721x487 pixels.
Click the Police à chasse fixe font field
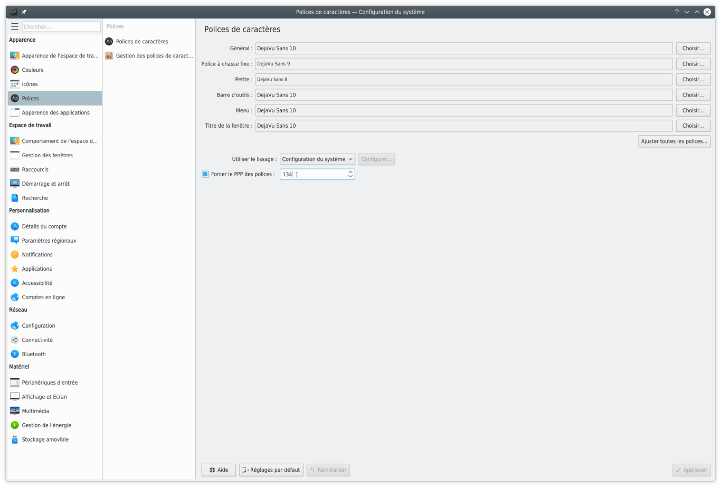click(464, 64)
